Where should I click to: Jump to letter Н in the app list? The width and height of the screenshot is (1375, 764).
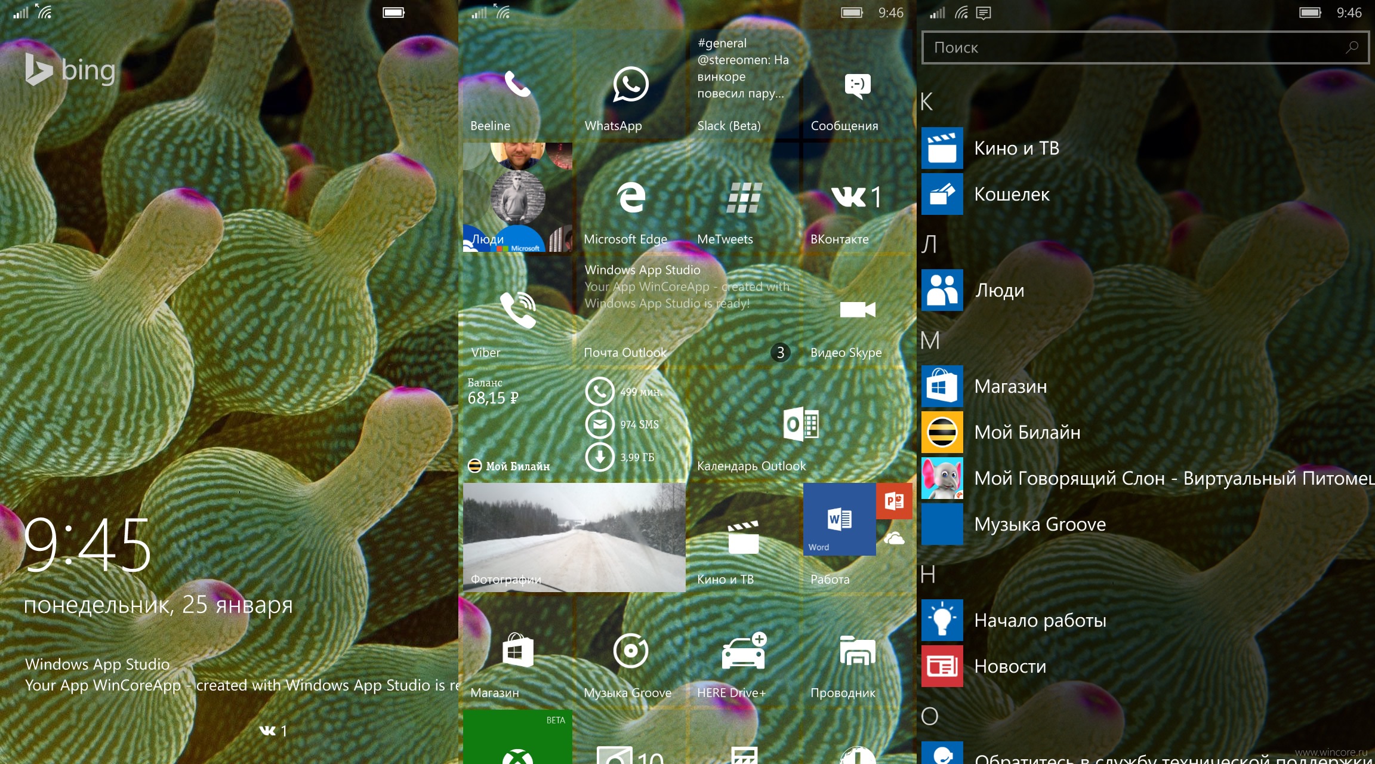pyautogui.click(x=928, y=574)
